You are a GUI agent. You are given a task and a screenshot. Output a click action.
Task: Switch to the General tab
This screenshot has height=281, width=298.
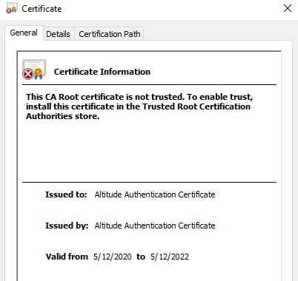(24, 33)
